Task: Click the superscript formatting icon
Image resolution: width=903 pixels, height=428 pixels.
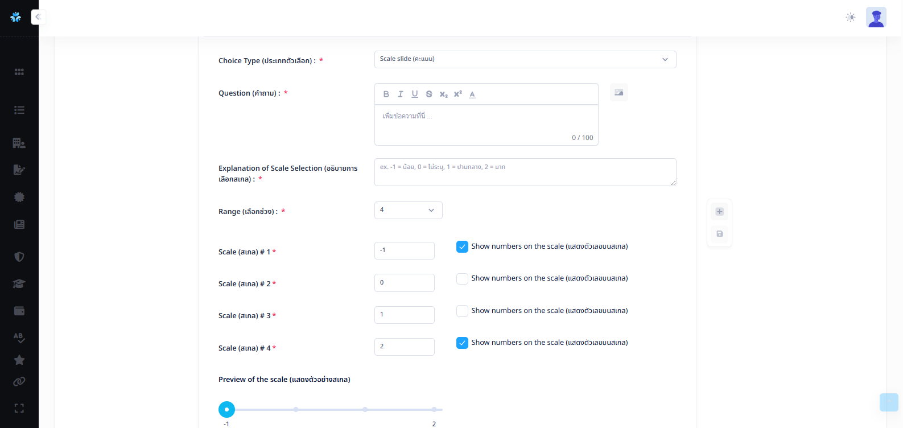Action: pyautogui.click(x=457, y=94)
